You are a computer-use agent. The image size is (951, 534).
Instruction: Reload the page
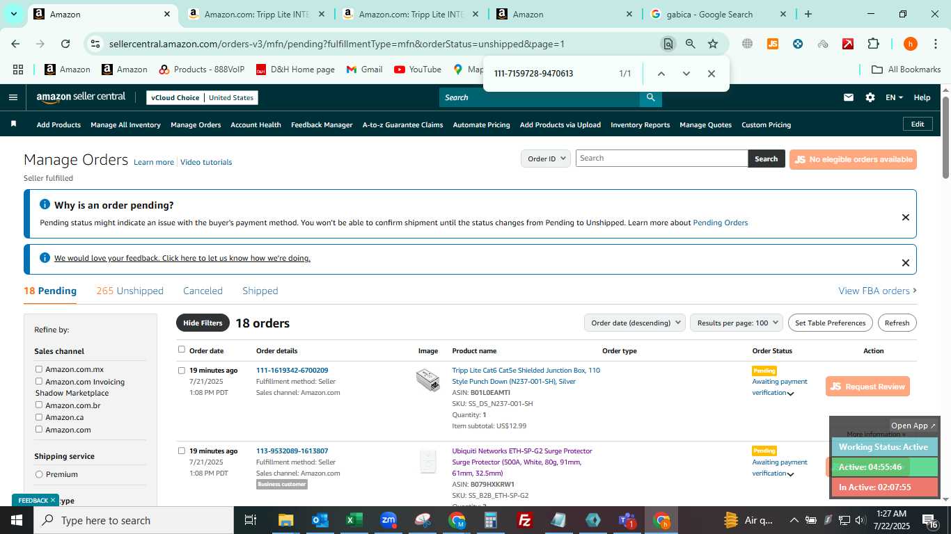pyautogui.click(x=65, y=44)
